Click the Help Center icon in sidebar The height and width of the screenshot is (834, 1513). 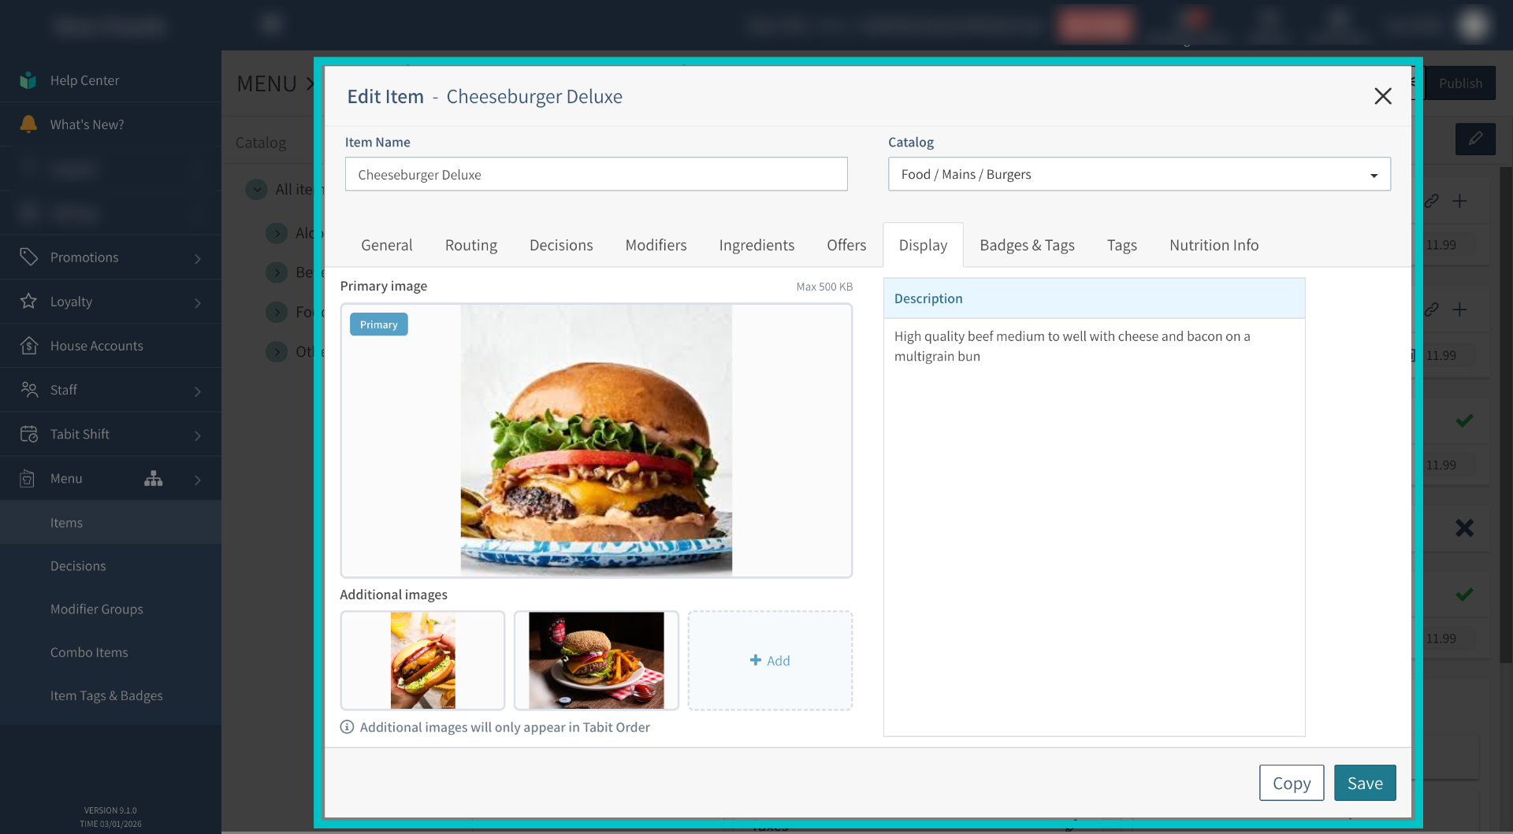[x=28, y=80]
